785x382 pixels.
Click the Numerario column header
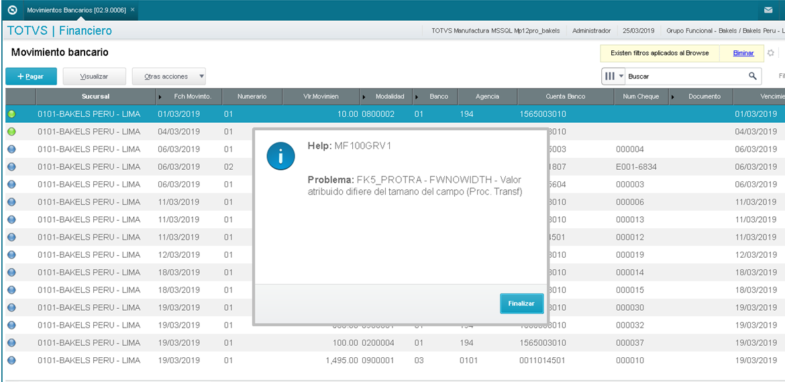coord(252,97)
